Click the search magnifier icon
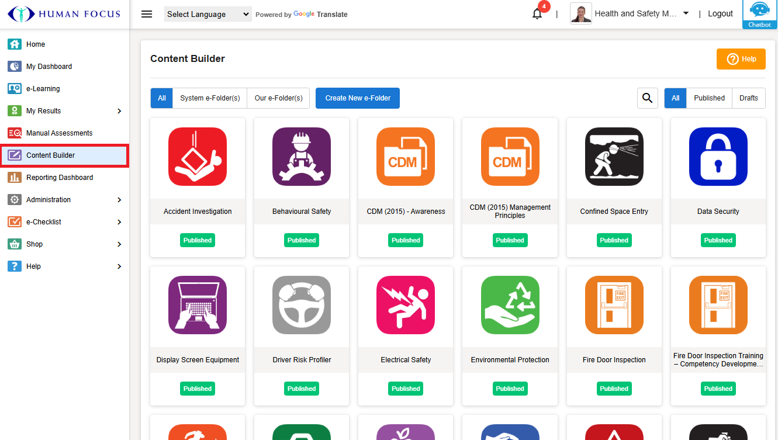Screen dimensions: 778x440 (647, 98)
